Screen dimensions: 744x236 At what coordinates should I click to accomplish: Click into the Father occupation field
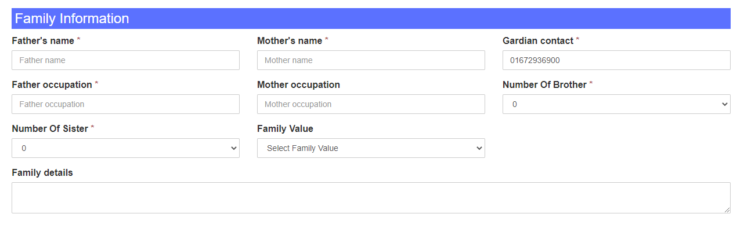(x=125, y=104)
